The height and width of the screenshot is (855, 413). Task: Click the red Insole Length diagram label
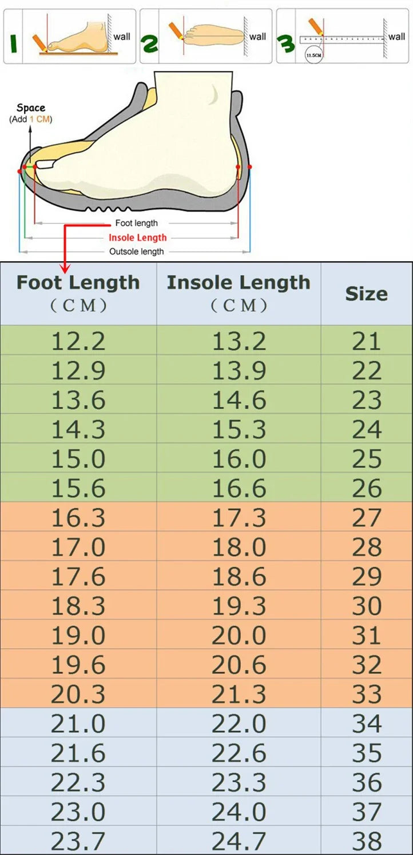point(138,238)
